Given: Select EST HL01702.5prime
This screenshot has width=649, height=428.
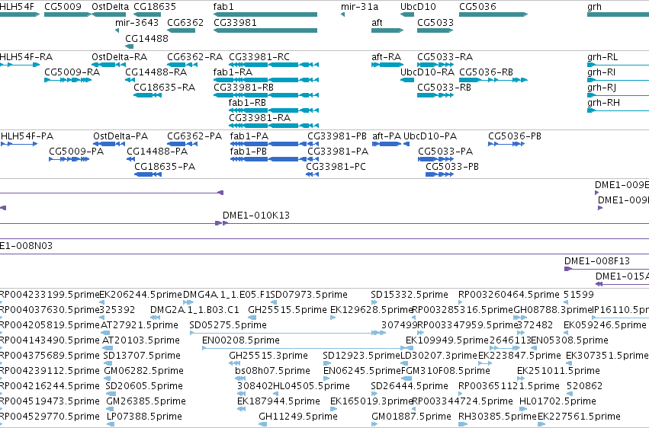Looking at the screenshot, I should (558, 401).
